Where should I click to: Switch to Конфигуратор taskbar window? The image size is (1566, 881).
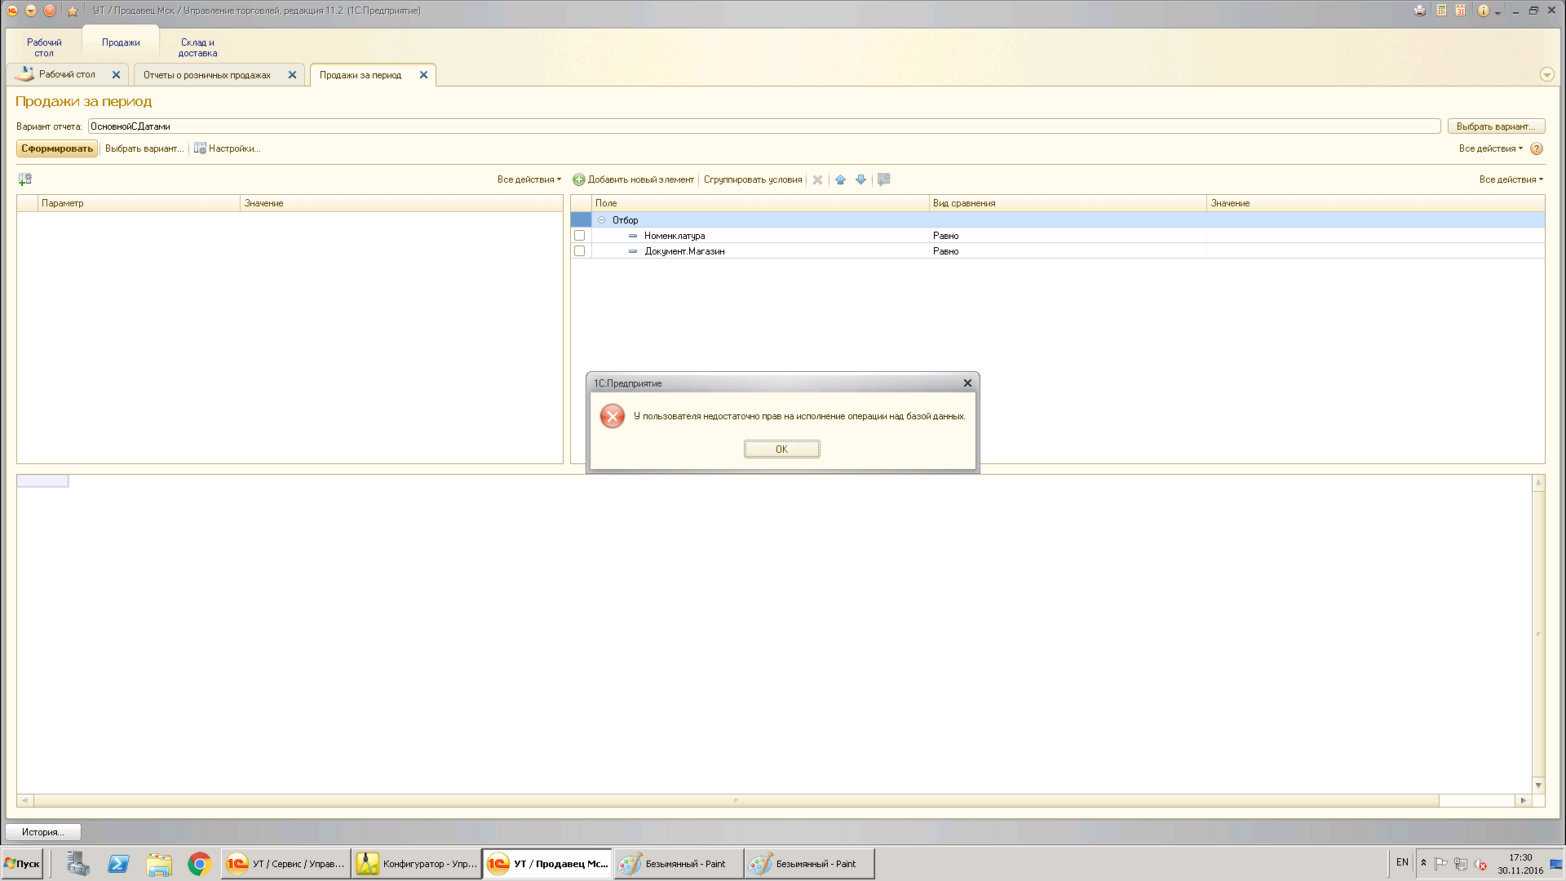coord(417,864)
